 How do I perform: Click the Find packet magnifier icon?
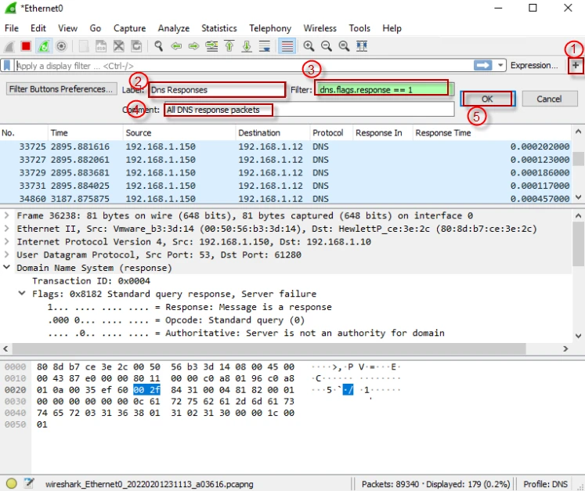tap(158, 46)
